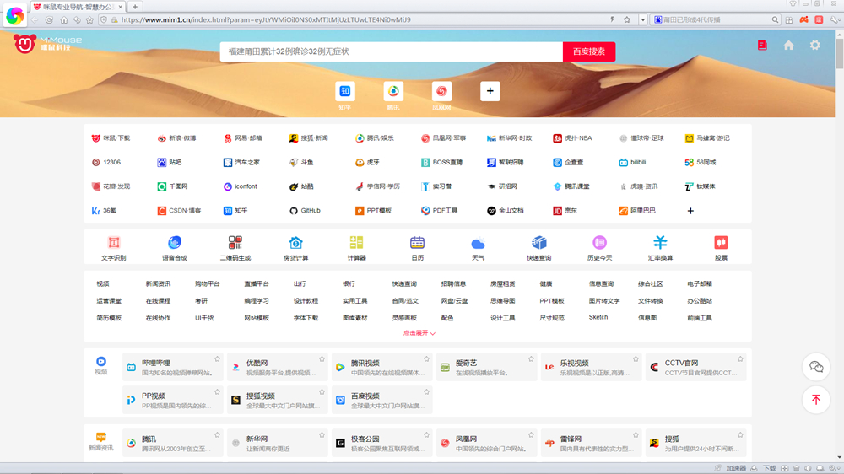Favorite the 爱奇艺 card with its star
This screenshot has height=474, width=844.
pyautogui.click(x=531, y=358)
